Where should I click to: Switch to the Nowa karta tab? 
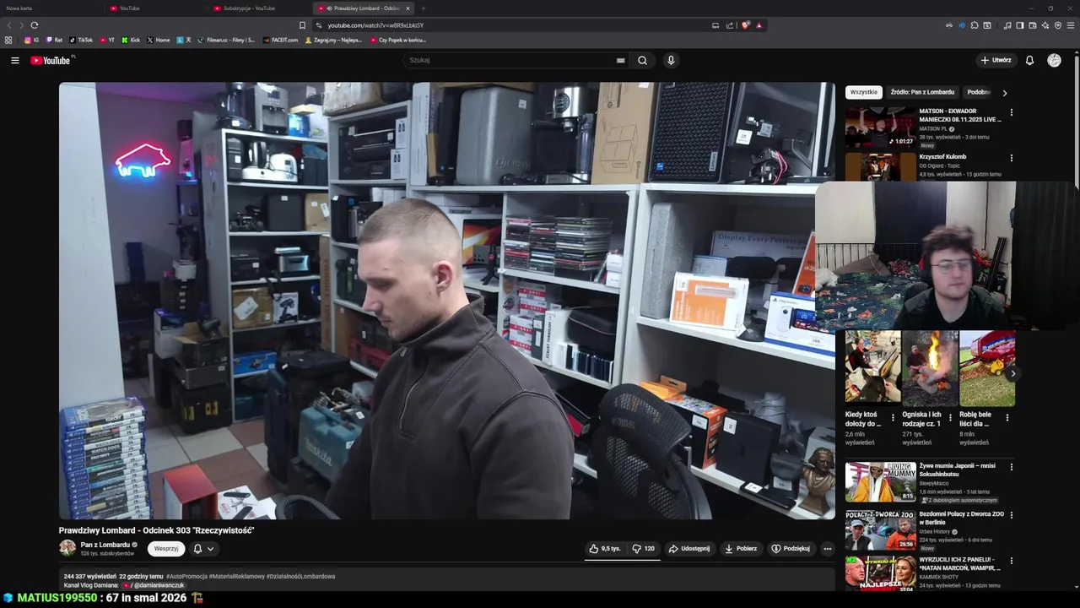pyautogui.click(x=51, y=8)
